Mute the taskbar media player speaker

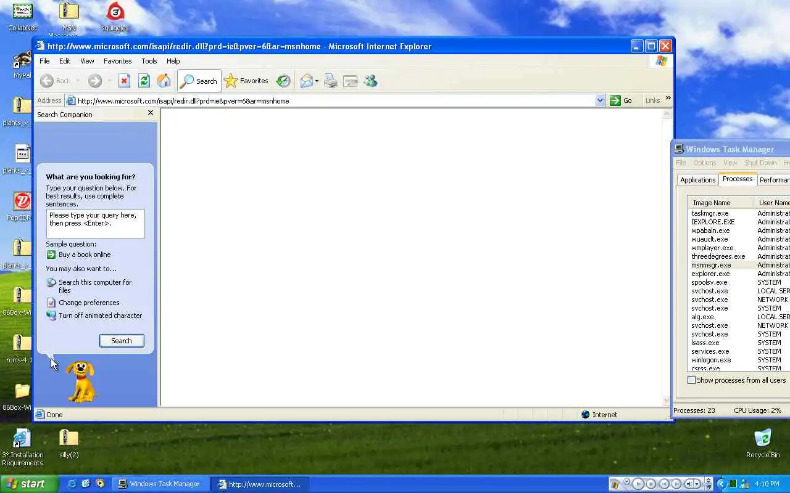pos(691,484)
